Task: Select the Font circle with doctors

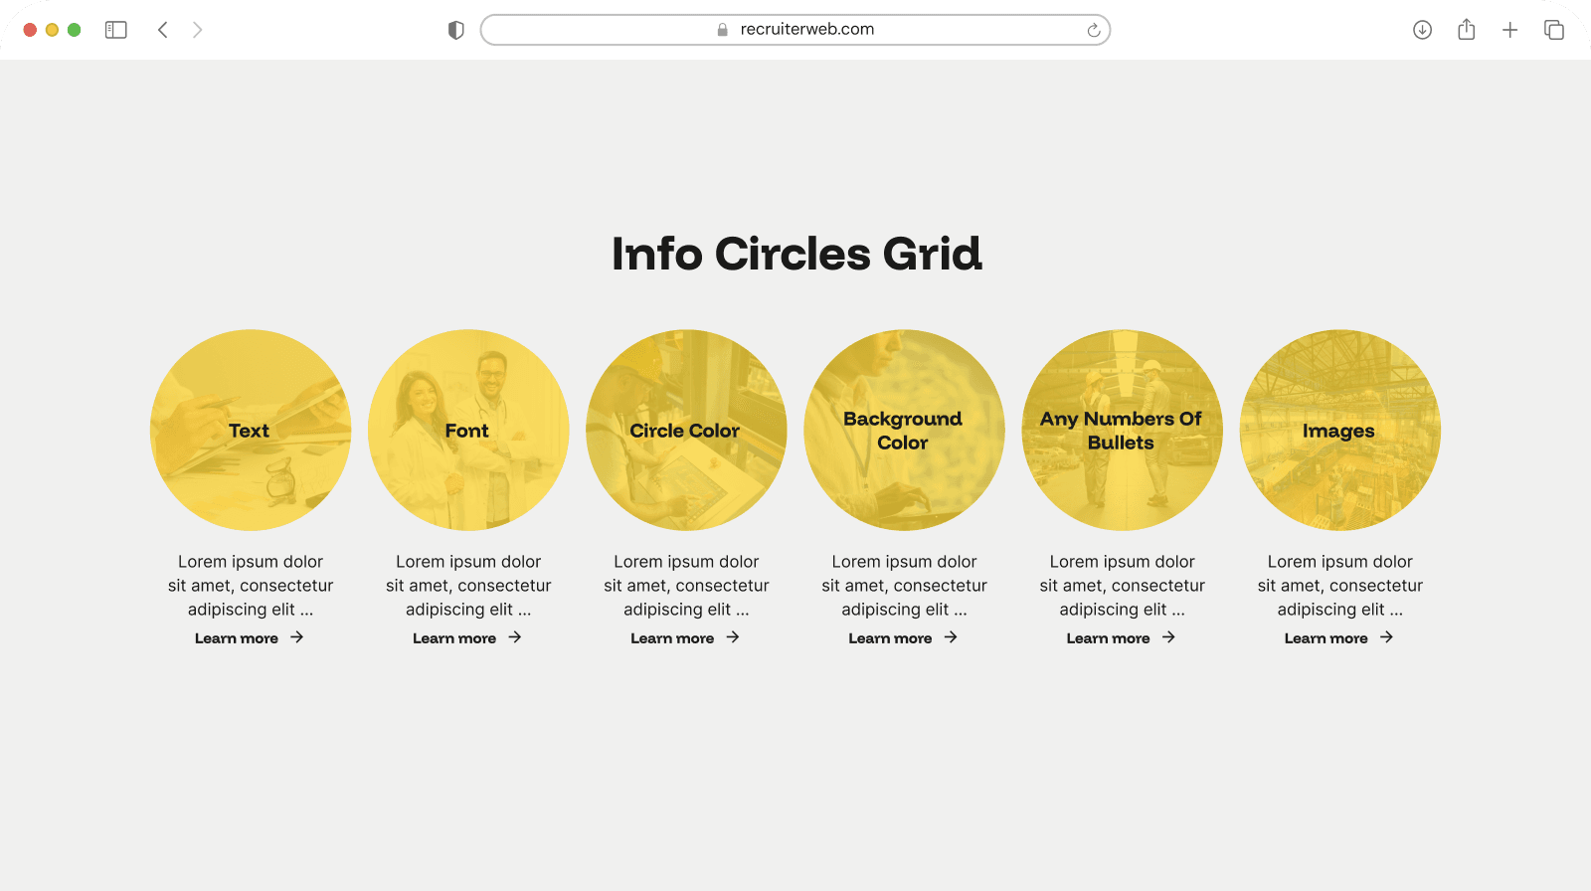Action: click(468, 430)
